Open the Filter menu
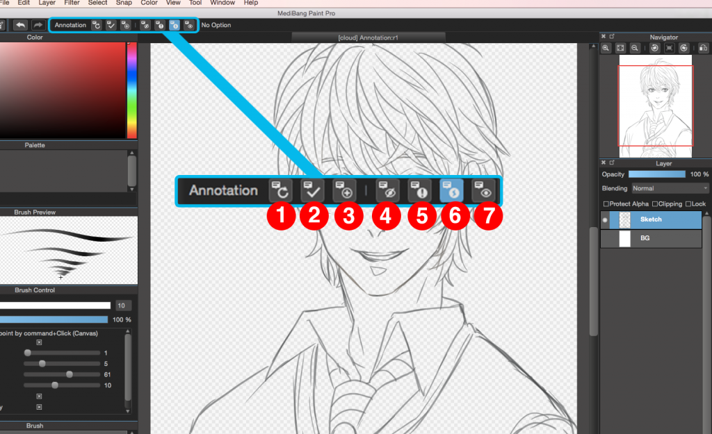The width and height of the screenshot is (712, 434). [72, 3]
